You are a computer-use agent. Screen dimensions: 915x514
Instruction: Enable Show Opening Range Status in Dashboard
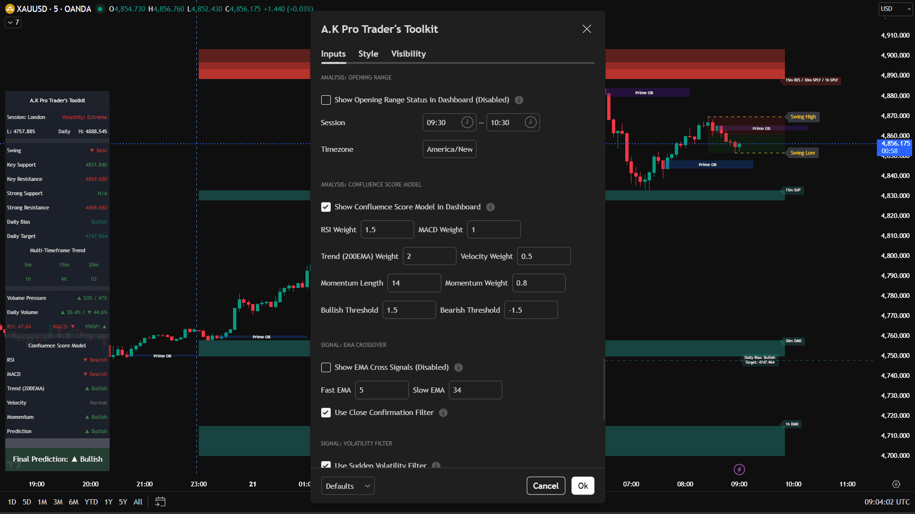[x=326, y=100]
